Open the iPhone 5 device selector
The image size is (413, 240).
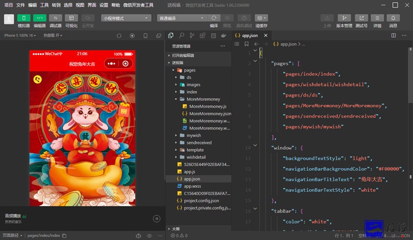[20, 35]
